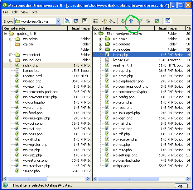Screen dimensions: 193x190
Task: Expand the local wp-includes folder
Action: click(x=101, y=49)
